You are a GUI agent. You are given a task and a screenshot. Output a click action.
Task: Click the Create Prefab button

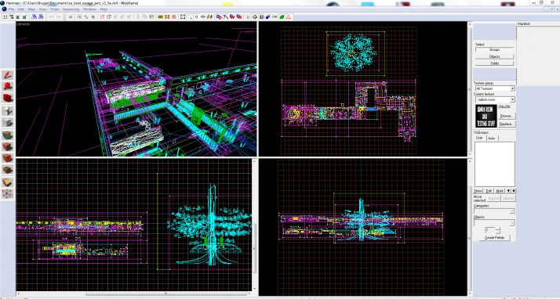click(x=495, y=237)
